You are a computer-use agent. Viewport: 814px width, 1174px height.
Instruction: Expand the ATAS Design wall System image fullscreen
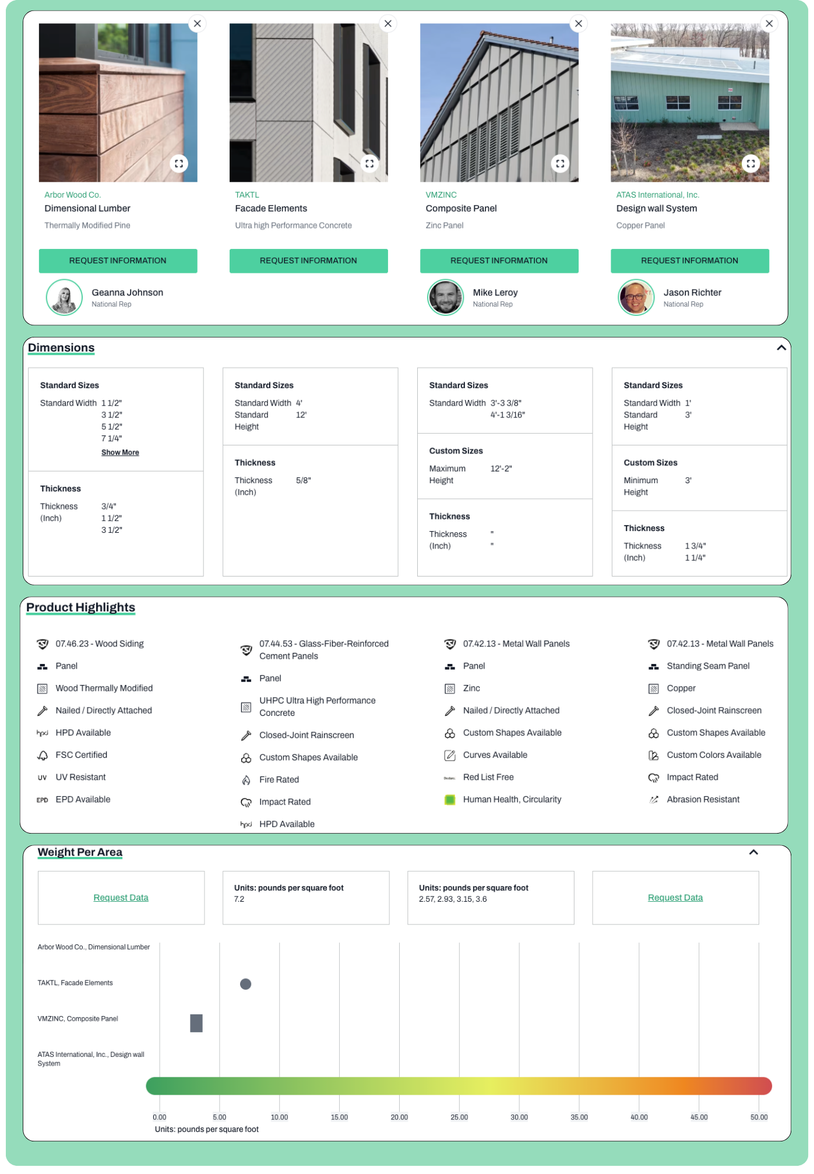point(750,164)
